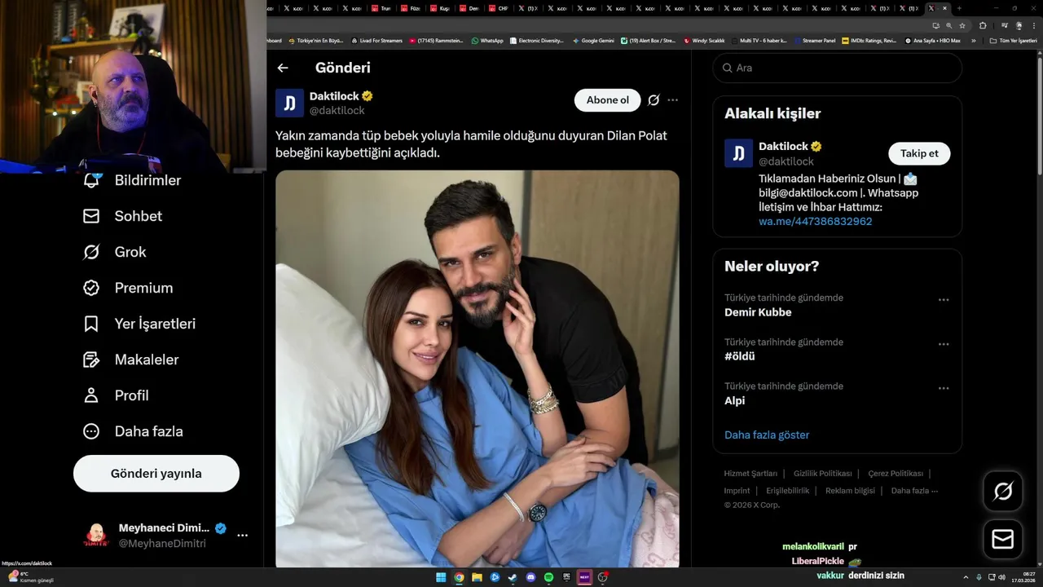Open Gizlilik Politikası footer link
The image size is (1043, 587).
823,474
